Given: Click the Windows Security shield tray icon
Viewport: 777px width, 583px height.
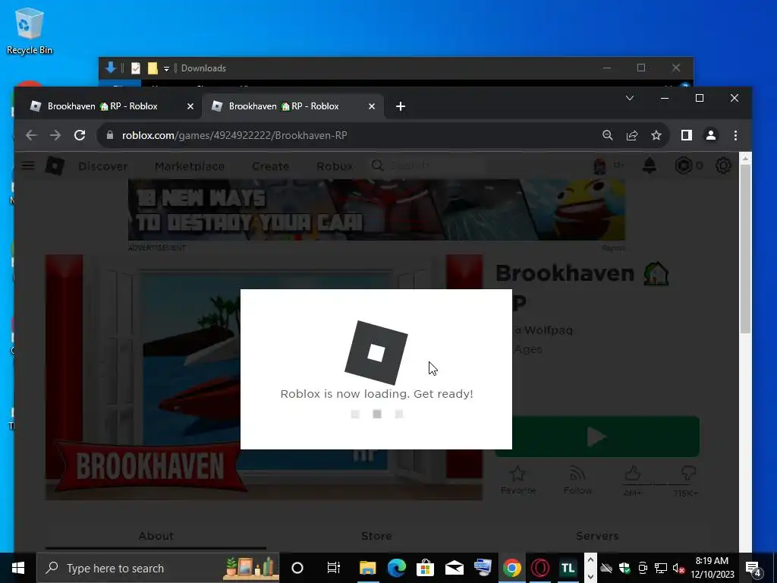Looking at the screenshot, I should click(x=624, y=568).
